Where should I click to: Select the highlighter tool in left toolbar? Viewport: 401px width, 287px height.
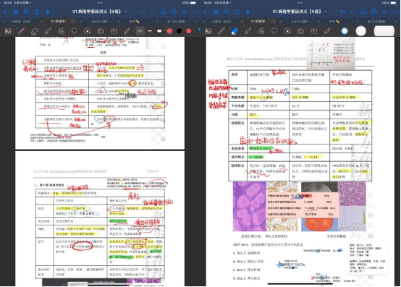[x=48, y=31]
